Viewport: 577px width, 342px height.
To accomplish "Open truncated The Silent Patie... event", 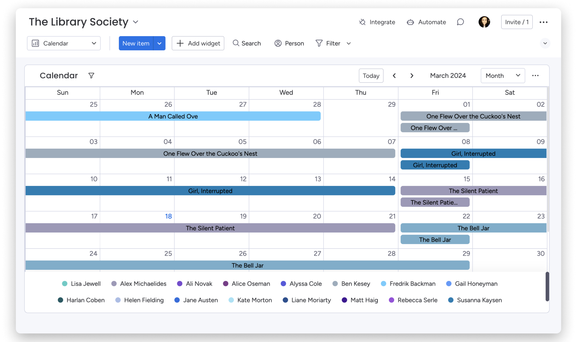I will pyautogui.click(x=435, y=202).
